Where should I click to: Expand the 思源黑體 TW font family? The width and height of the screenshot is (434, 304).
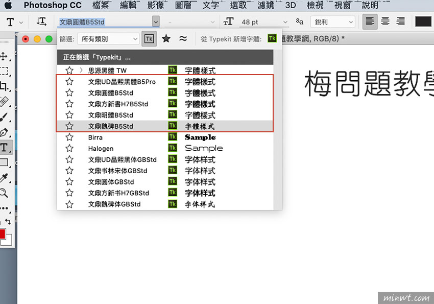click(x=81, y=69)
